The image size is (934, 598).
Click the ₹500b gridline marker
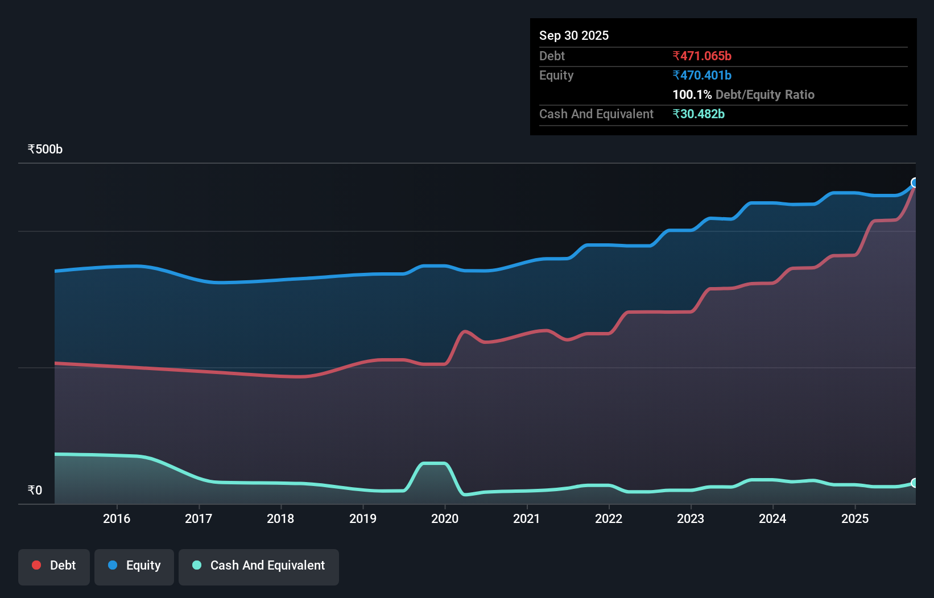[44, 149]
